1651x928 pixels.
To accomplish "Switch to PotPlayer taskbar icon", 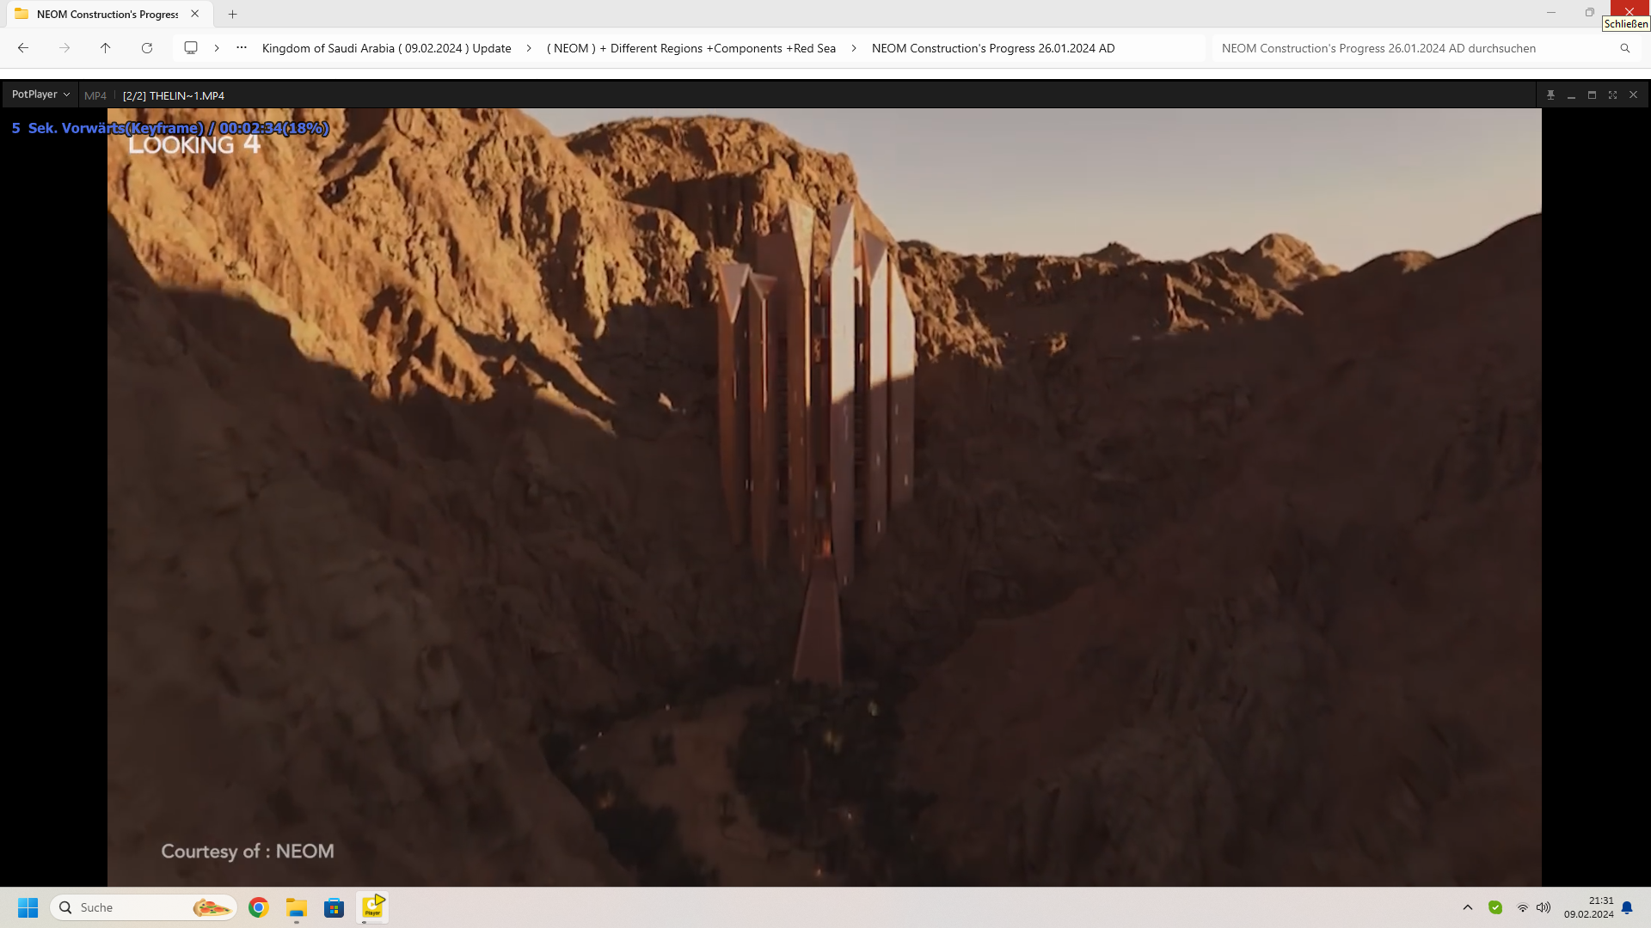I will tap(372, 907).
